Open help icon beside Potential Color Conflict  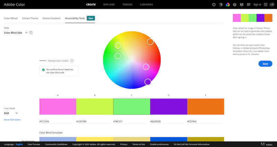tap(72, 61)
